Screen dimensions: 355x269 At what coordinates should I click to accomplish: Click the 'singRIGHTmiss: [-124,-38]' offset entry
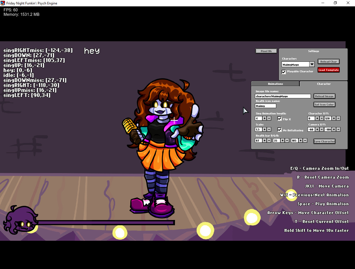38,50
